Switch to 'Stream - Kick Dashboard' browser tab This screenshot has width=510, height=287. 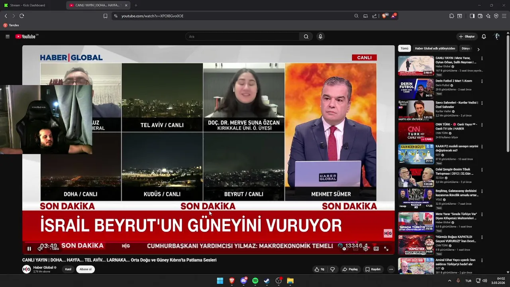[33, 5]
